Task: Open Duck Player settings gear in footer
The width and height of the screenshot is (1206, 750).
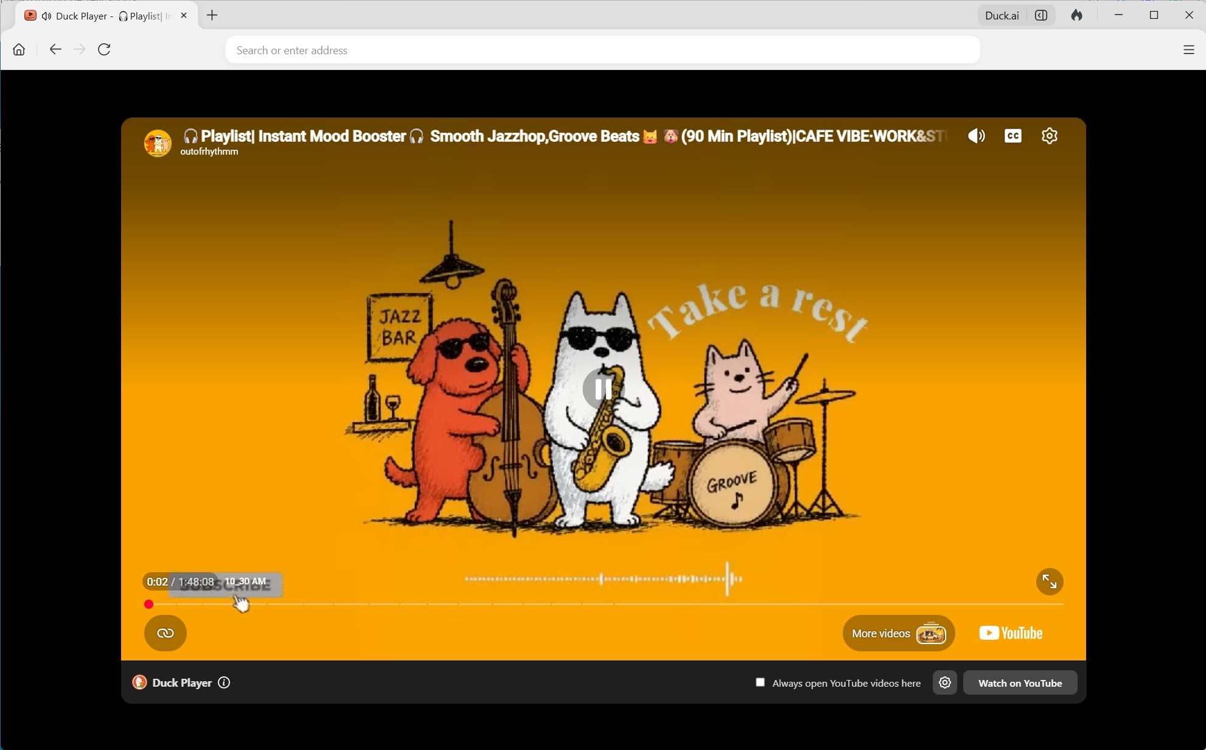Action: tap(945, 682)
